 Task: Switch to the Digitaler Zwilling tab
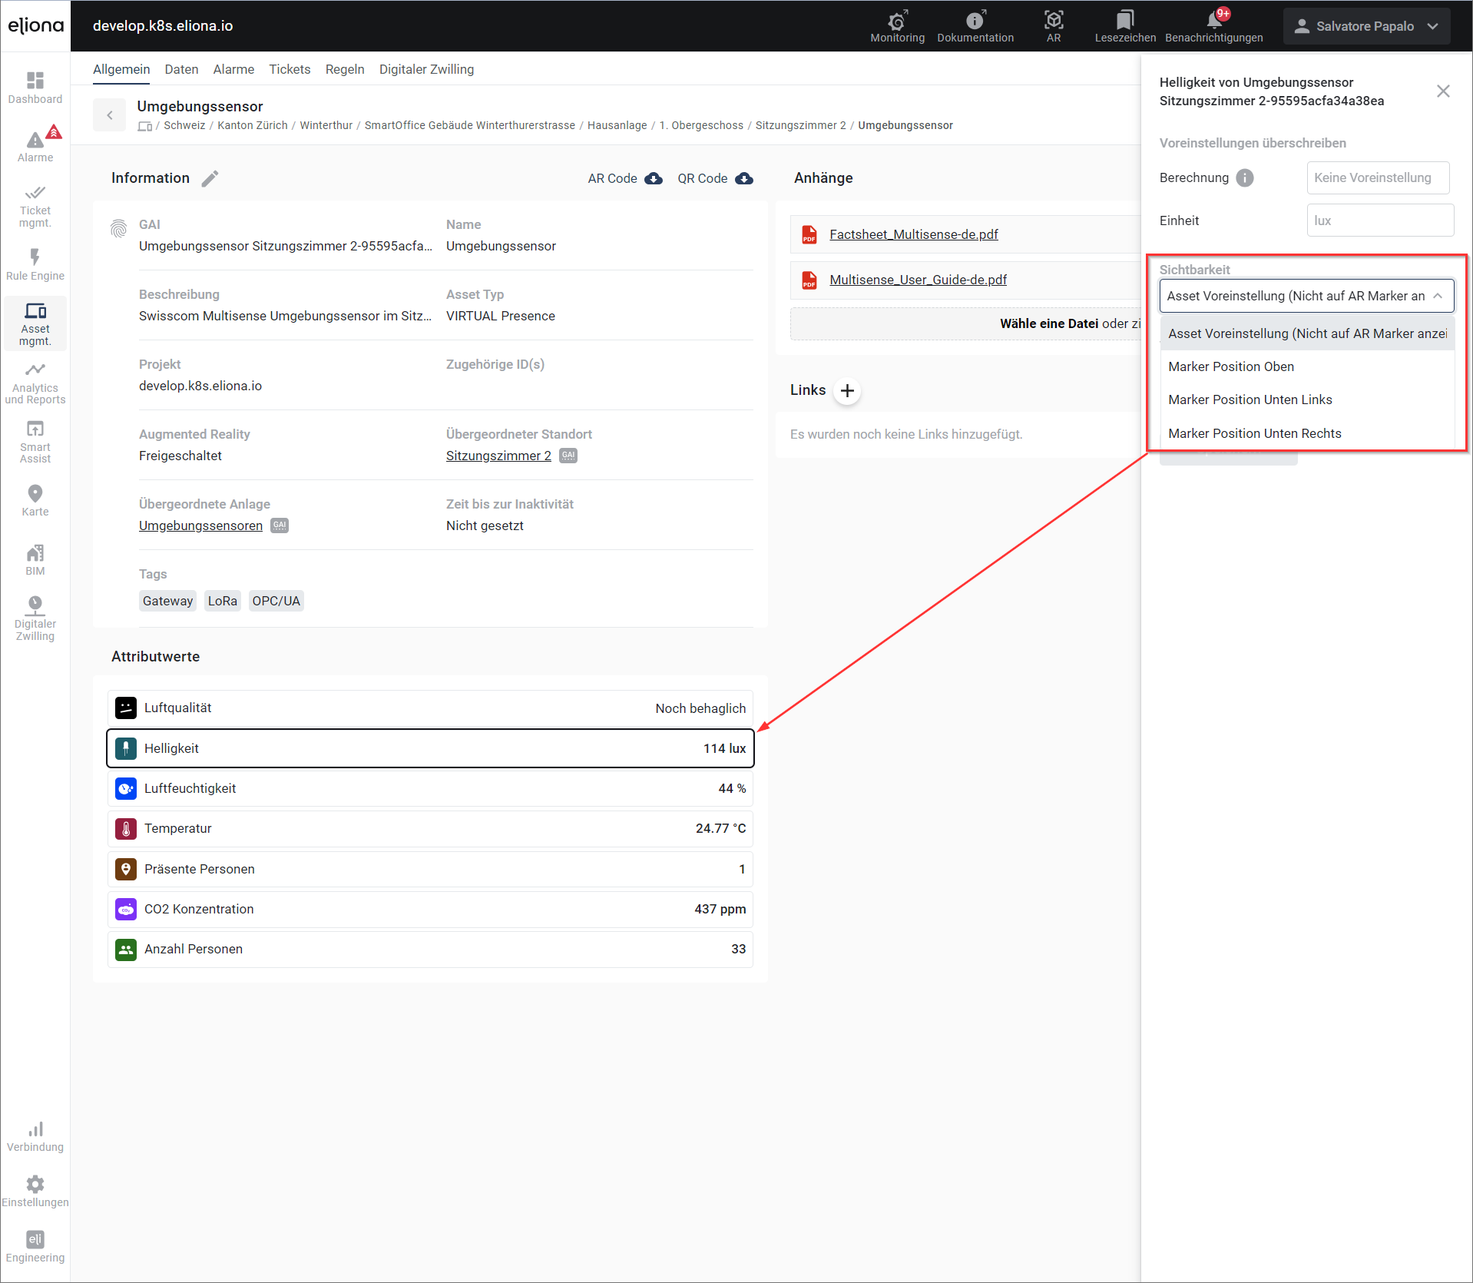[x=426, y=69]
